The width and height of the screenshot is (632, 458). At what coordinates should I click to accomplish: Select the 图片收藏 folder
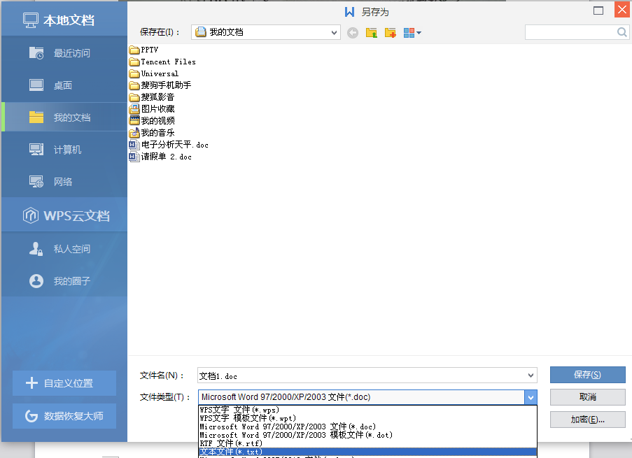click(152, 109)
